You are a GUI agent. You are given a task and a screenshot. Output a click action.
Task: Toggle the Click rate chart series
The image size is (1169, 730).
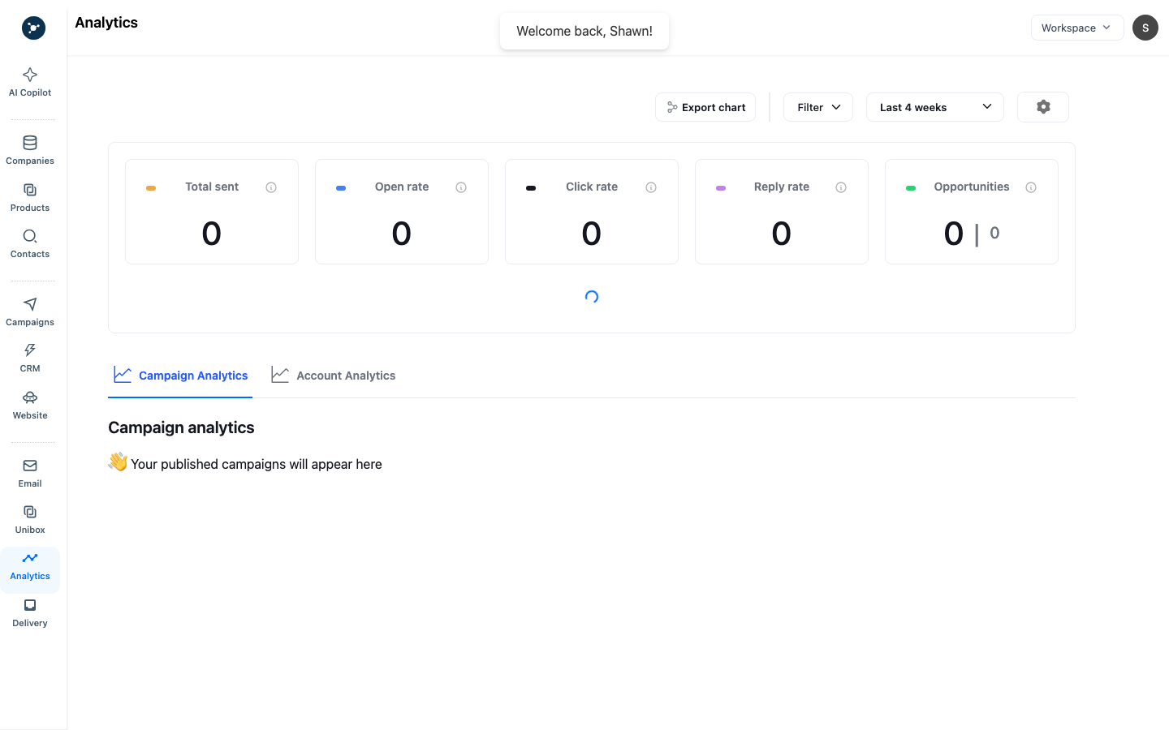pos(531,188)
